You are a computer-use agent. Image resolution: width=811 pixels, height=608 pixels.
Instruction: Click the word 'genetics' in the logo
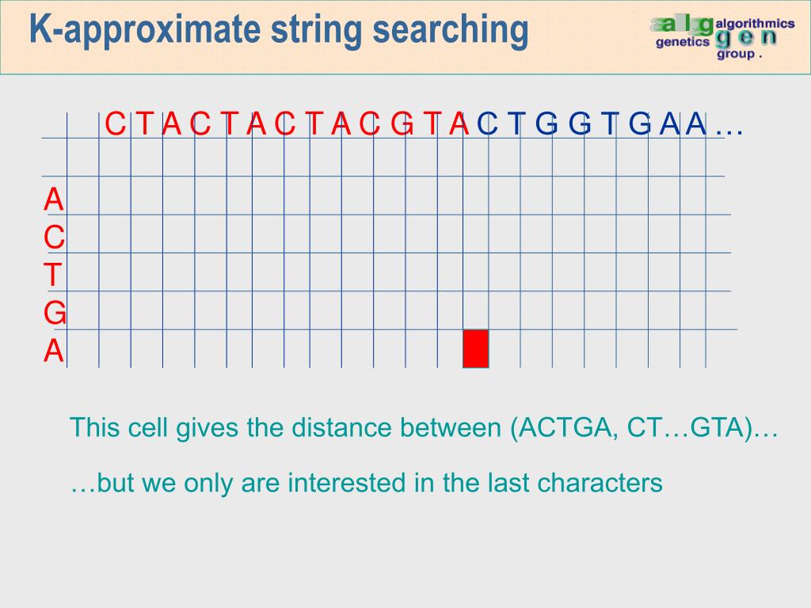point(682,42)
